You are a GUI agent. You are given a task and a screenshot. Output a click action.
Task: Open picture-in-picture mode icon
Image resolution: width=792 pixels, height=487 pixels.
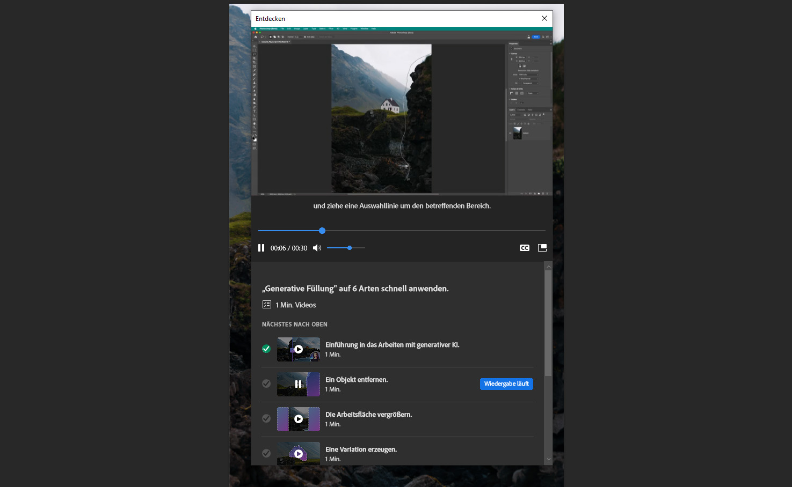pyautogui.click(x=542, y=248)
